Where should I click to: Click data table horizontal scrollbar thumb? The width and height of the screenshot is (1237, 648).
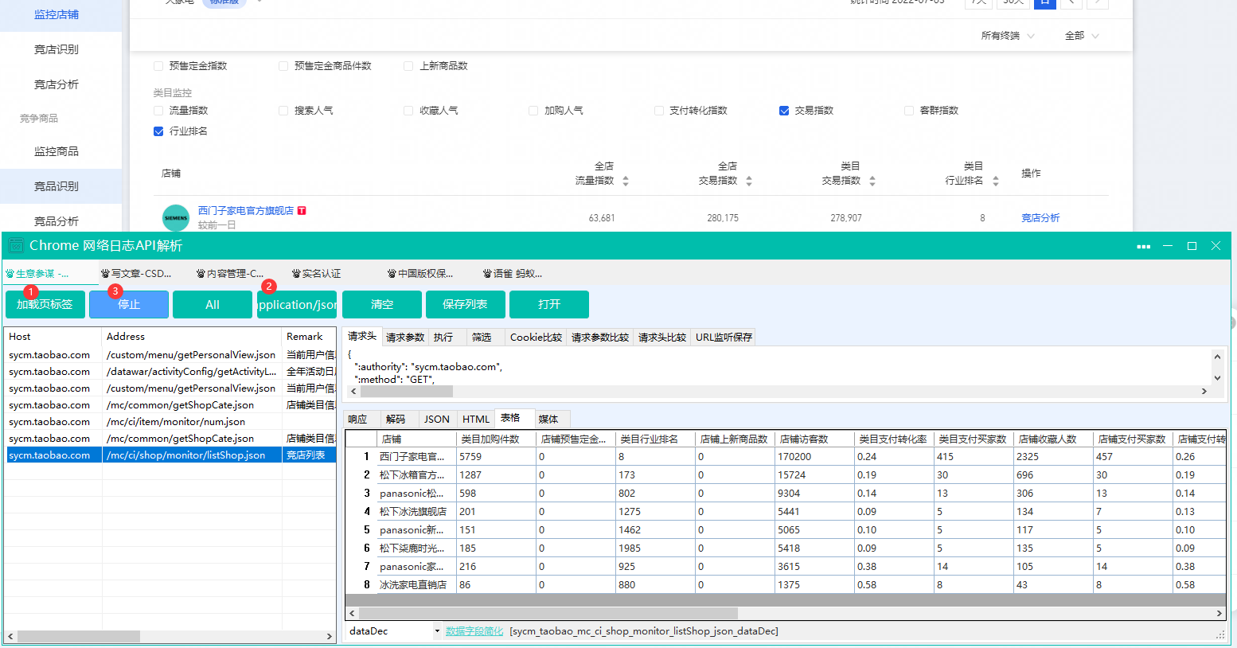[x=548, y=614]
